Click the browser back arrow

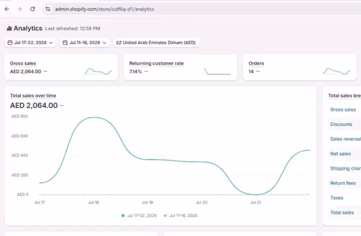[x=7, y=9]
